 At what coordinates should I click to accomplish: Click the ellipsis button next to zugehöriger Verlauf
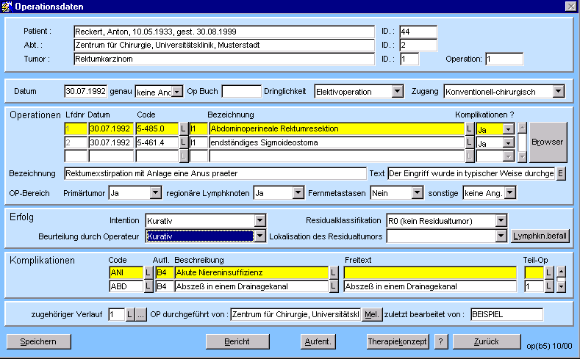(x=141, y=314)
